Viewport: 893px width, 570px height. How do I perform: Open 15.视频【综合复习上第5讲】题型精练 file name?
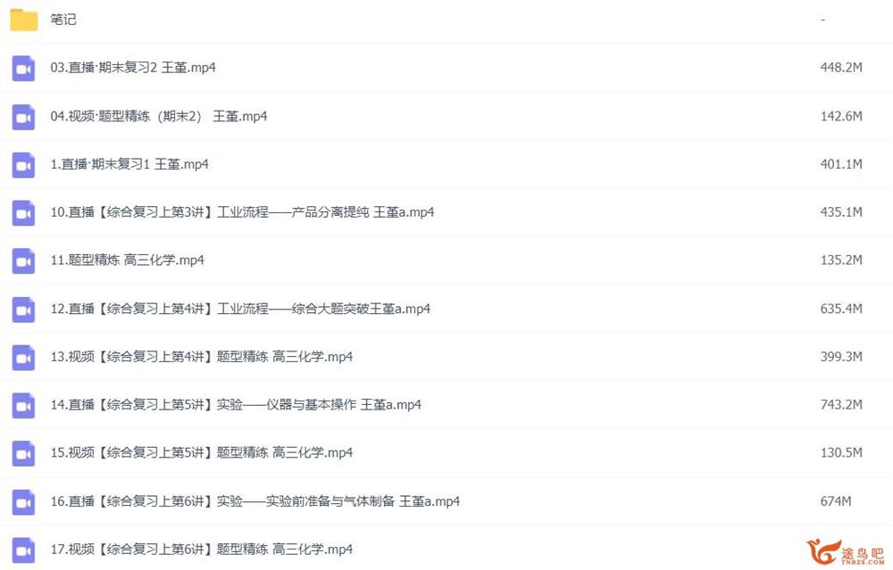[202, 453]
